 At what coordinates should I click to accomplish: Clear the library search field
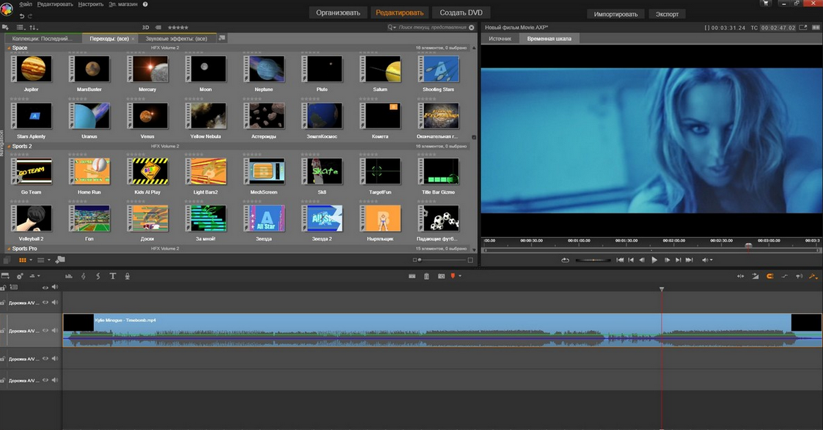(472, 27)
